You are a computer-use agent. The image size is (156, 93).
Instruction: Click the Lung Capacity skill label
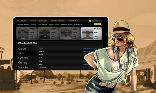coord(43,68)
